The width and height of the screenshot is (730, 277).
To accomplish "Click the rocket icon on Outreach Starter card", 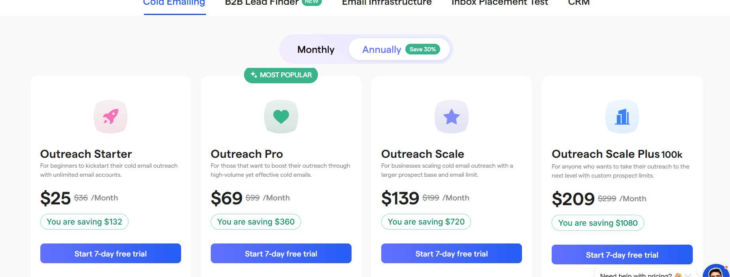I will pos(111,116).
